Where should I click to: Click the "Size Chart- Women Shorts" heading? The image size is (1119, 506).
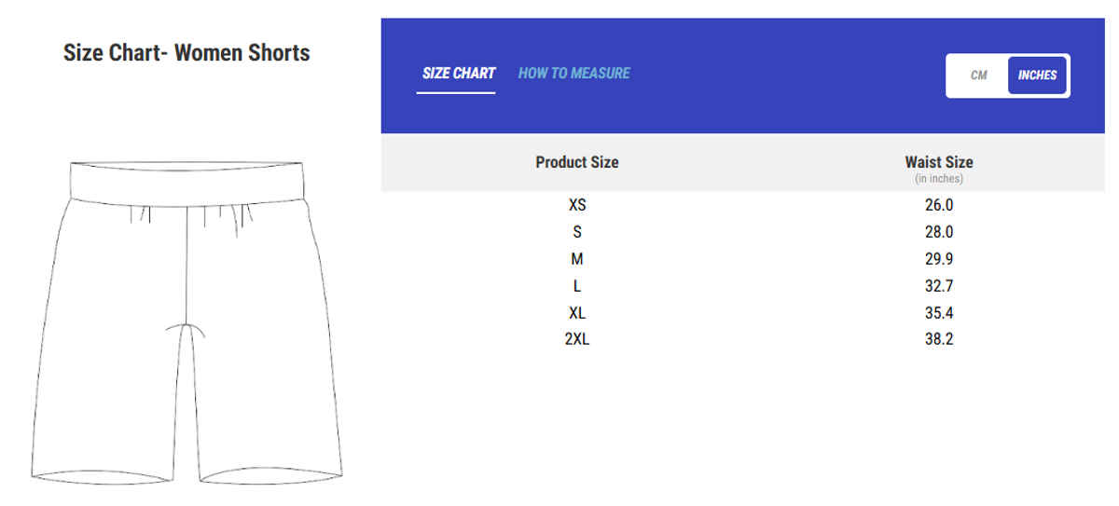[x=186, y=53]
